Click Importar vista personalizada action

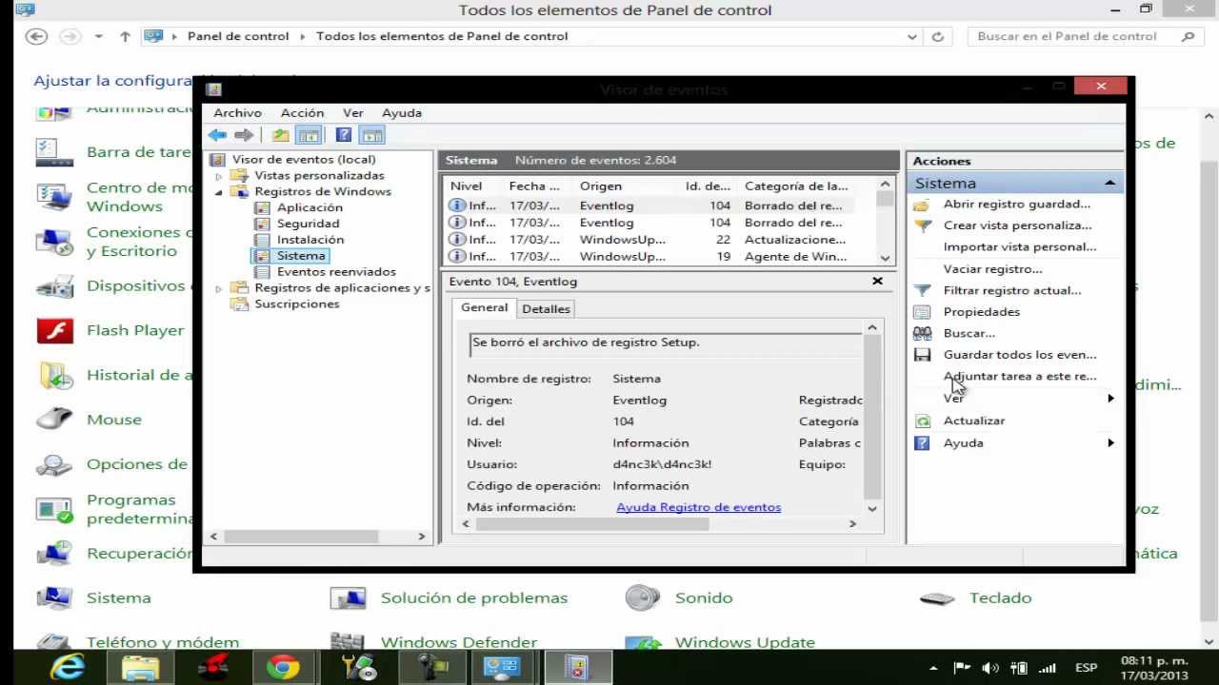tap(1019, 247)
